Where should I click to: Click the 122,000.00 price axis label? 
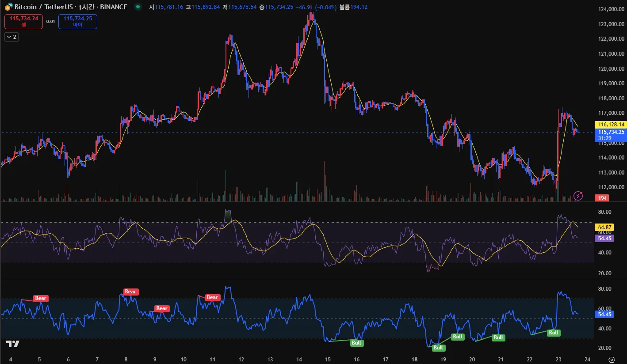[x=611, y=39]
